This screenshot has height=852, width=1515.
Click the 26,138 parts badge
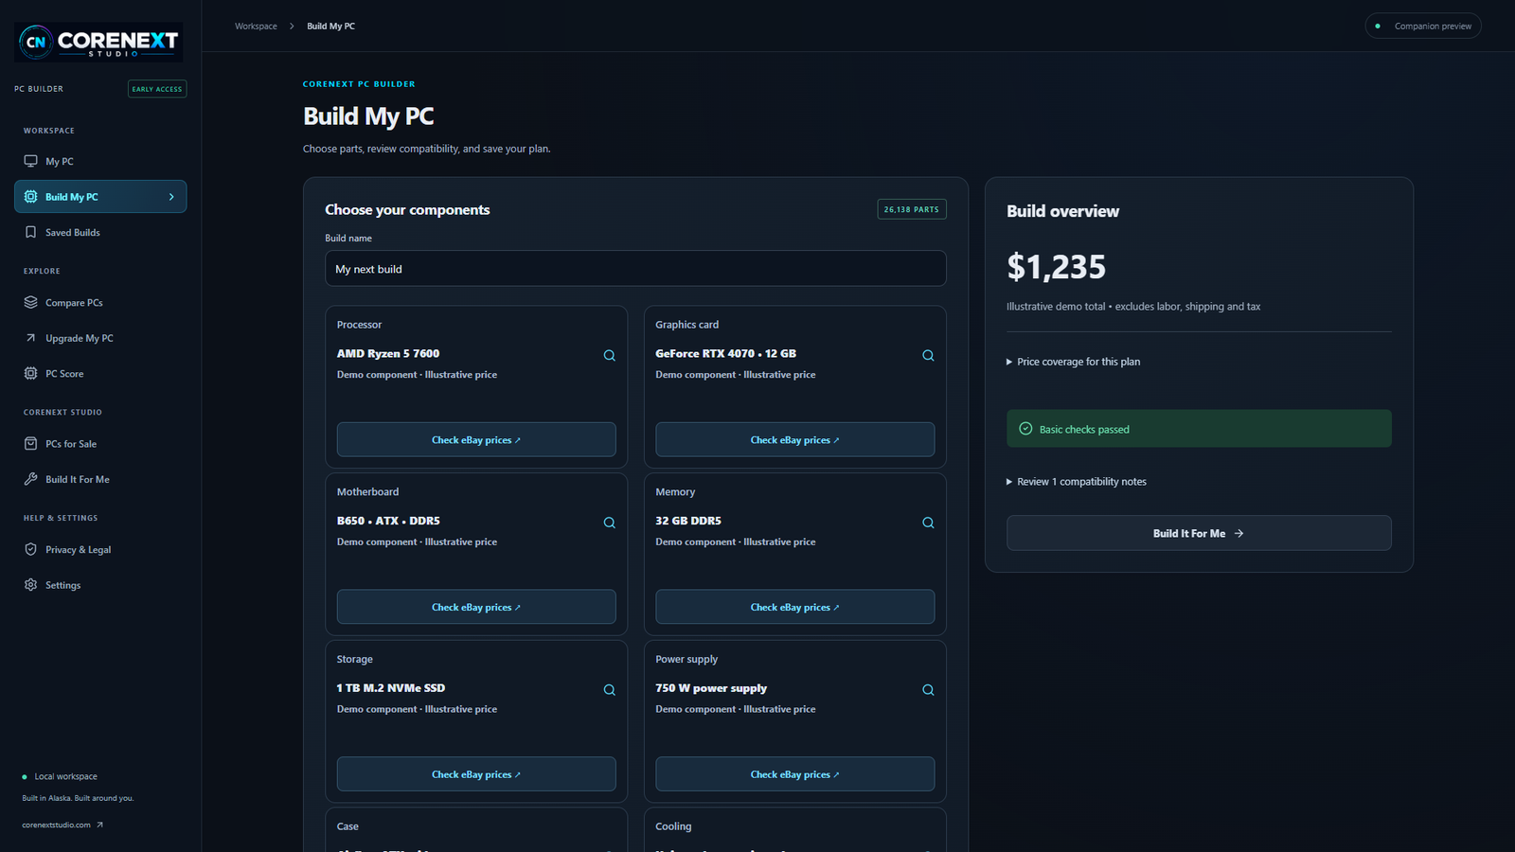coord(912,209)
